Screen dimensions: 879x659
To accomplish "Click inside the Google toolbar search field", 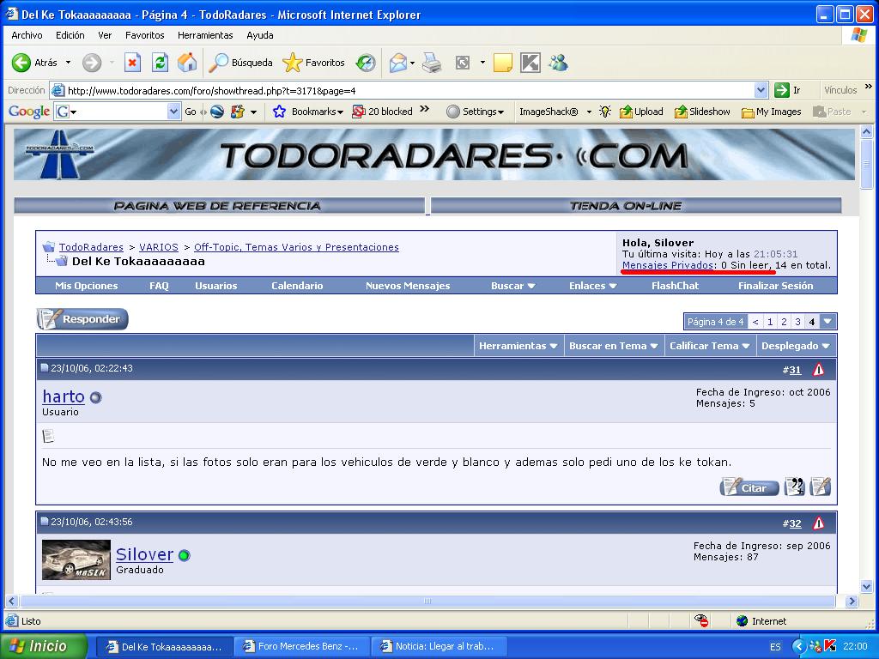I will pyautogui.click(x=120, y=112).
